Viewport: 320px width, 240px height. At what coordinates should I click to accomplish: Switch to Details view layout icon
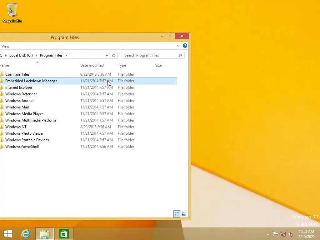177,214
